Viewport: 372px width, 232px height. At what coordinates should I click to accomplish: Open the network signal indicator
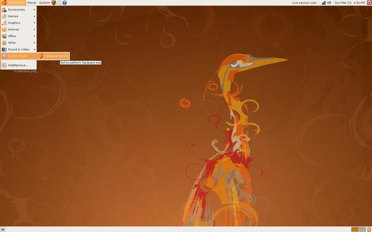point(324,3)
